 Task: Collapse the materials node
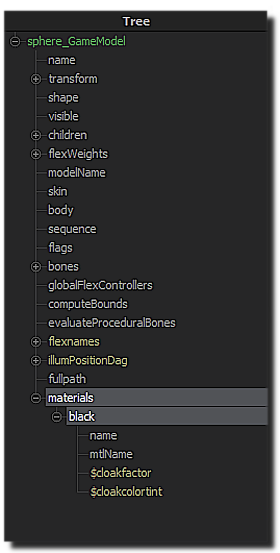click(36, 398)
